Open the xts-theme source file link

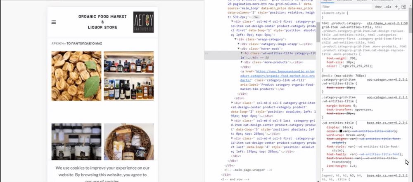387,23
